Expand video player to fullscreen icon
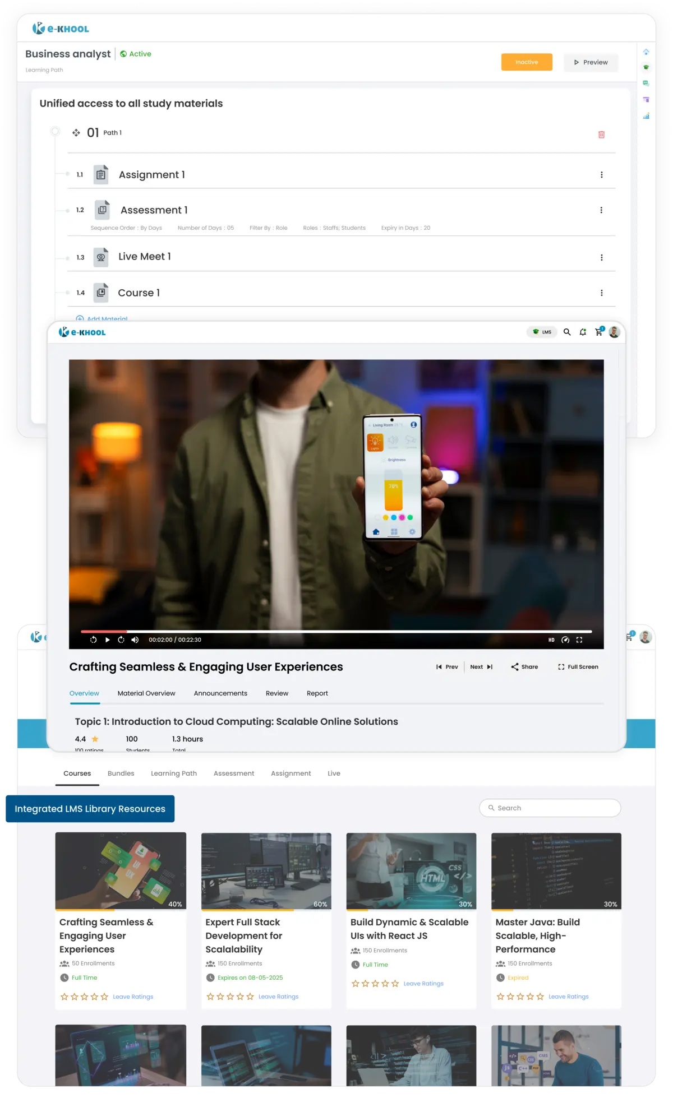This screenshot has height=1098, width=673. pyautogui.click(x=579, y=640)
